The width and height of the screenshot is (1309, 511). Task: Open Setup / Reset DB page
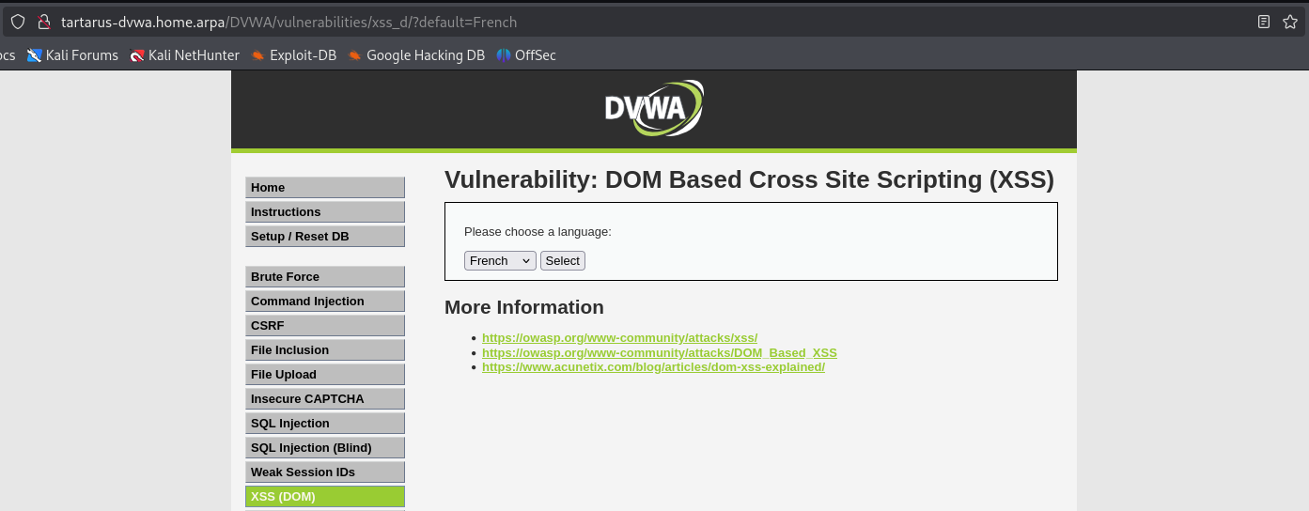coord(324,237)
